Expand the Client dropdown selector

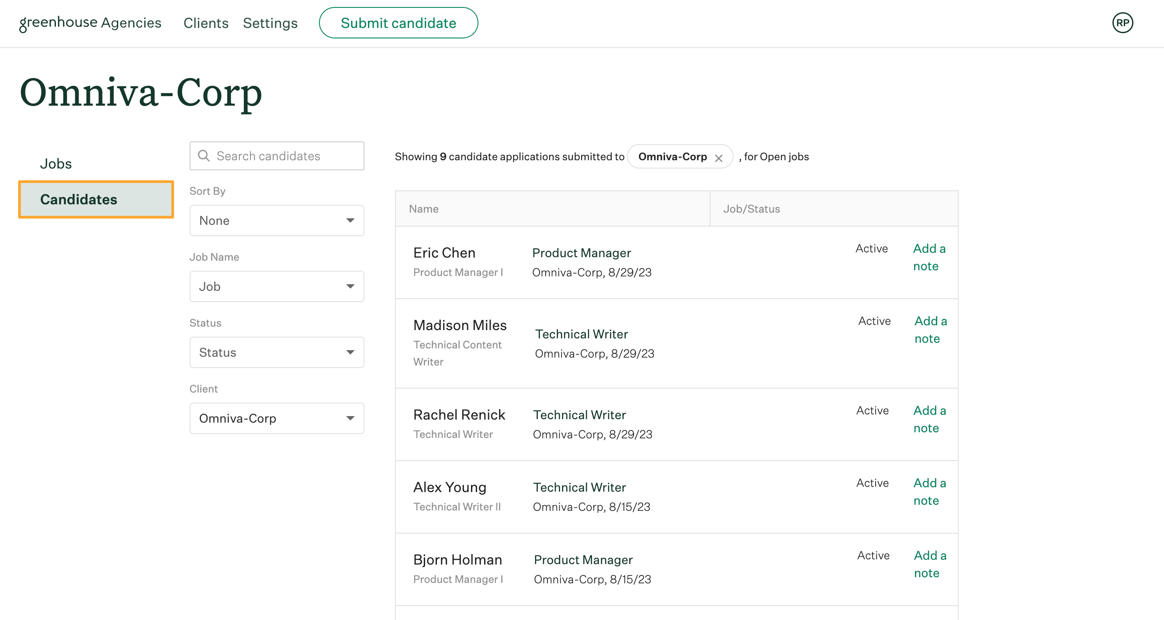pos(350,418)
